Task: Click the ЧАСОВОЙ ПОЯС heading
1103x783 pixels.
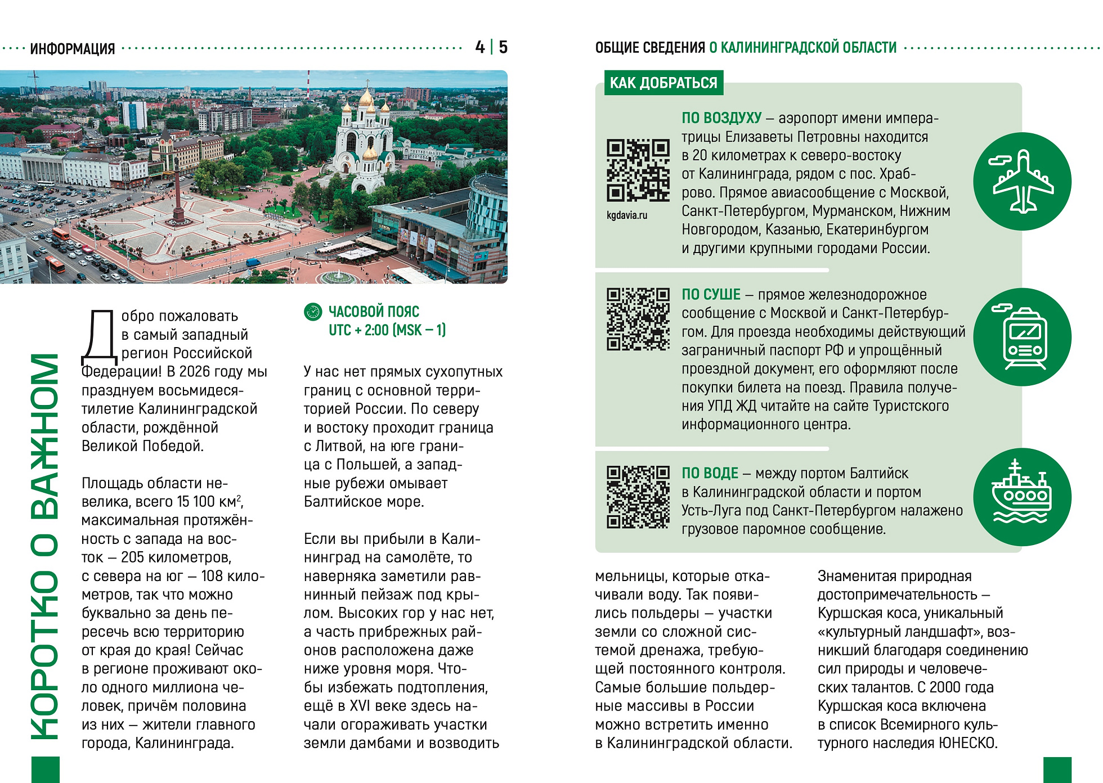Action: 374,312
